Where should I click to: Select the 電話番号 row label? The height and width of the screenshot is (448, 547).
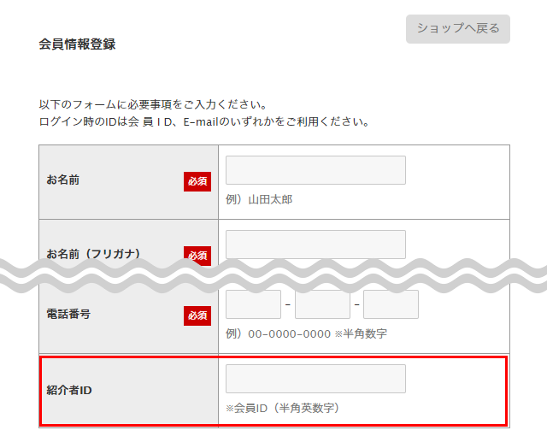tap(68, 315)
